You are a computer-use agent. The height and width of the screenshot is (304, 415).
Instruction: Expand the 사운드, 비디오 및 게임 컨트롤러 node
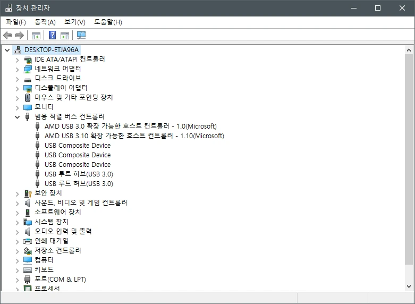click(18, 204)
